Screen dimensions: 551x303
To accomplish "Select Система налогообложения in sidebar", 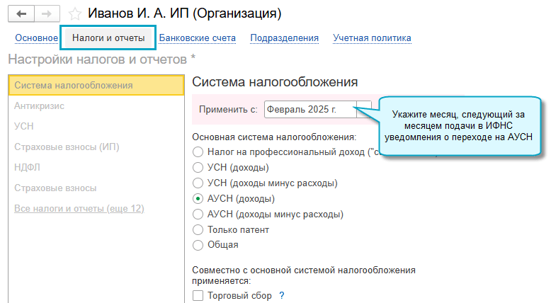I will click(x=74, y=86).
